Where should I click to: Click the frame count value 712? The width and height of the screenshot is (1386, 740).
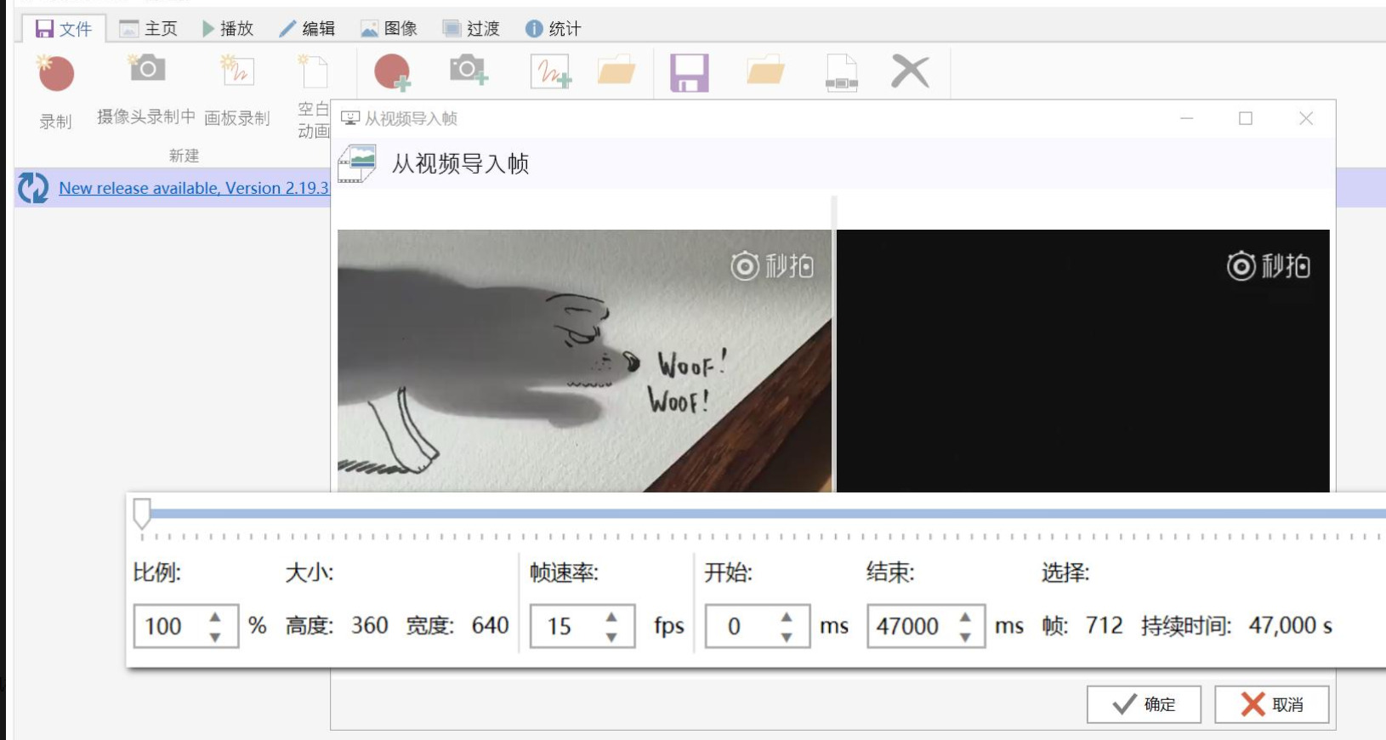[1104, 626]
